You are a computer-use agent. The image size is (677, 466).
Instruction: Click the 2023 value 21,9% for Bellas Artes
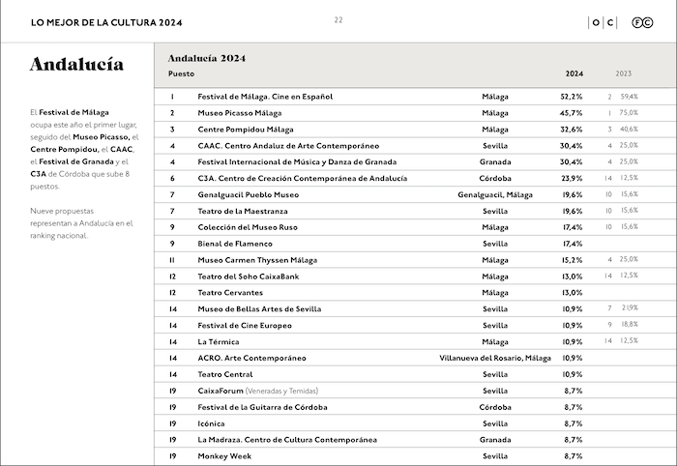630,307
